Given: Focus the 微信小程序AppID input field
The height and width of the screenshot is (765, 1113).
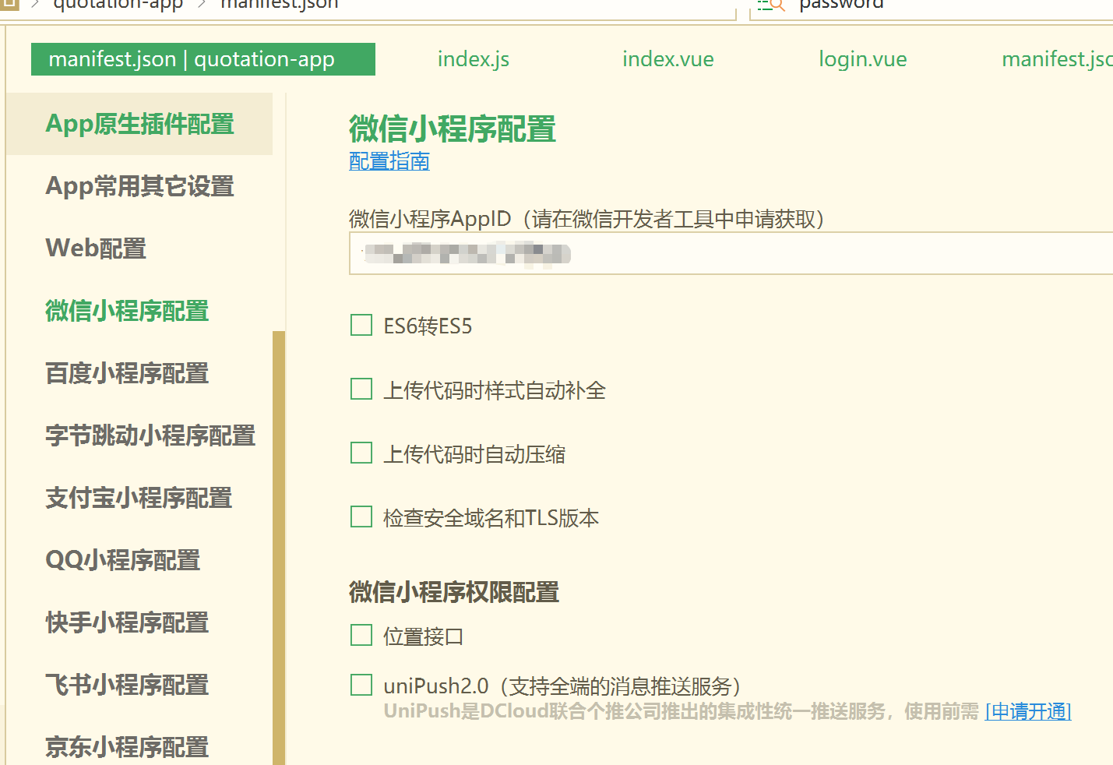Looking at the screenshot, I should [x=731, y=253].
